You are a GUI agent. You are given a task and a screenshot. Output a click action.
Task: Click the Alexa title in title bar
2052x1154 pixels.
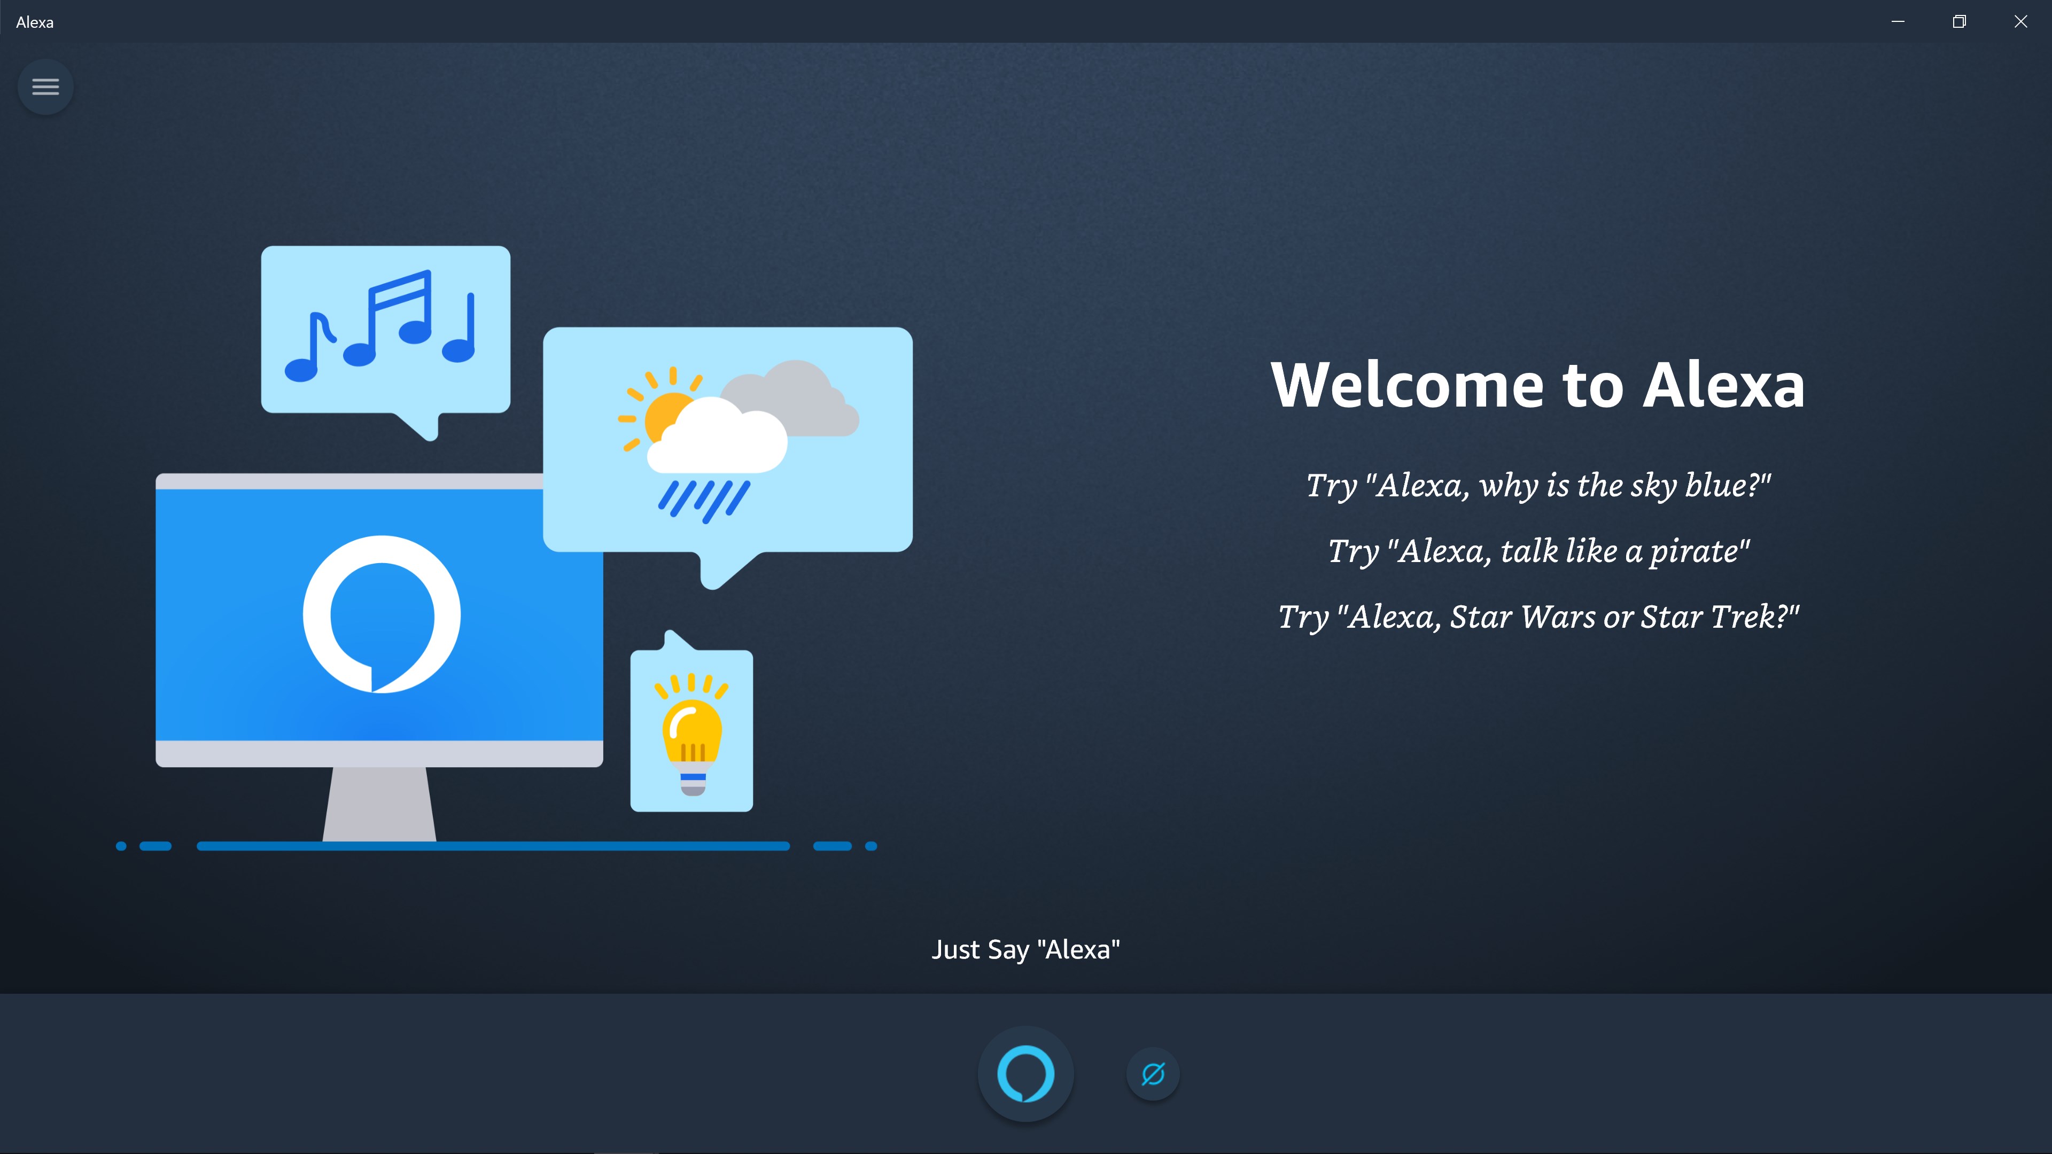(35, 22)
